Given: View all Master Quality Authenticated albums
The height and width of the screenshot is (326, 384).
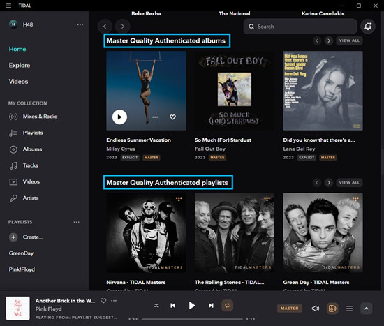Looking at the screenshot, I should [x=349, y=40].
